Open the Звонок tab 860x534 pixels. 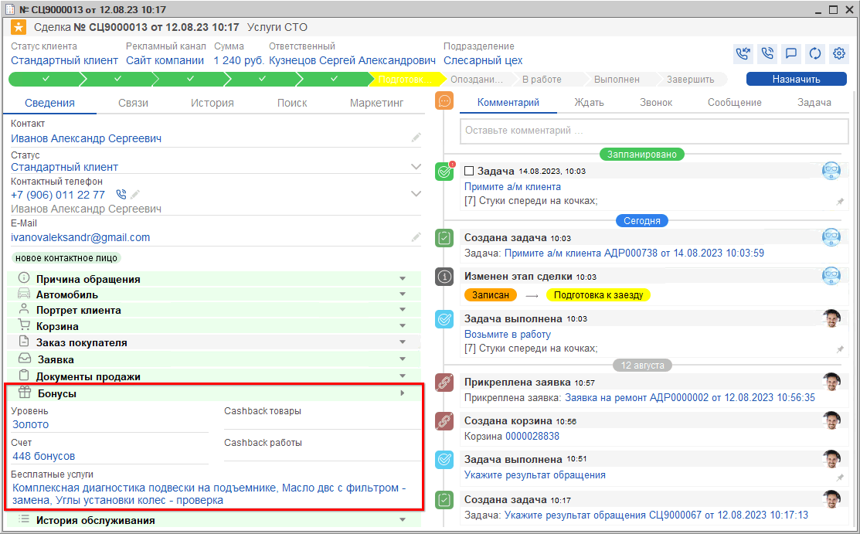pyautogui.click(x=656, y=102)
